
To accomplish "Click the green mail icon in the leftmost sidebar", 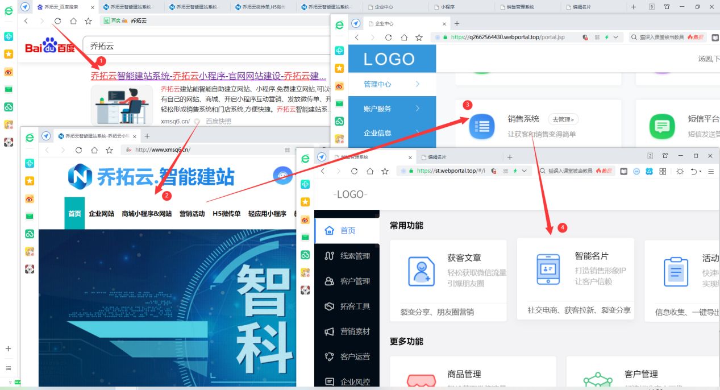I will tap(9, 89).
